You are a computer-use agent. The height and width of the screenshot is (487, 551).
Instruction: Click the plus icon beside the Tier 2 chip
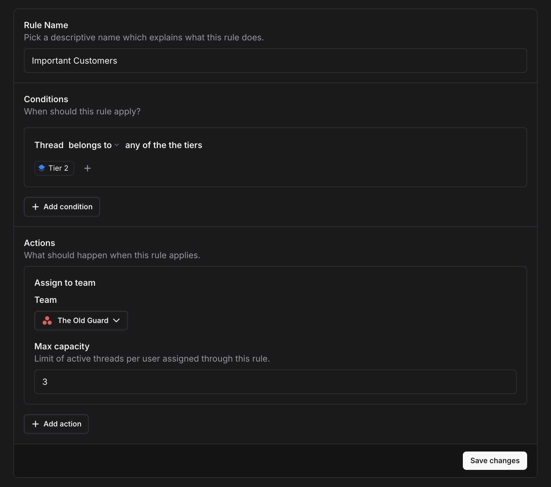click(x=88, y=168)
